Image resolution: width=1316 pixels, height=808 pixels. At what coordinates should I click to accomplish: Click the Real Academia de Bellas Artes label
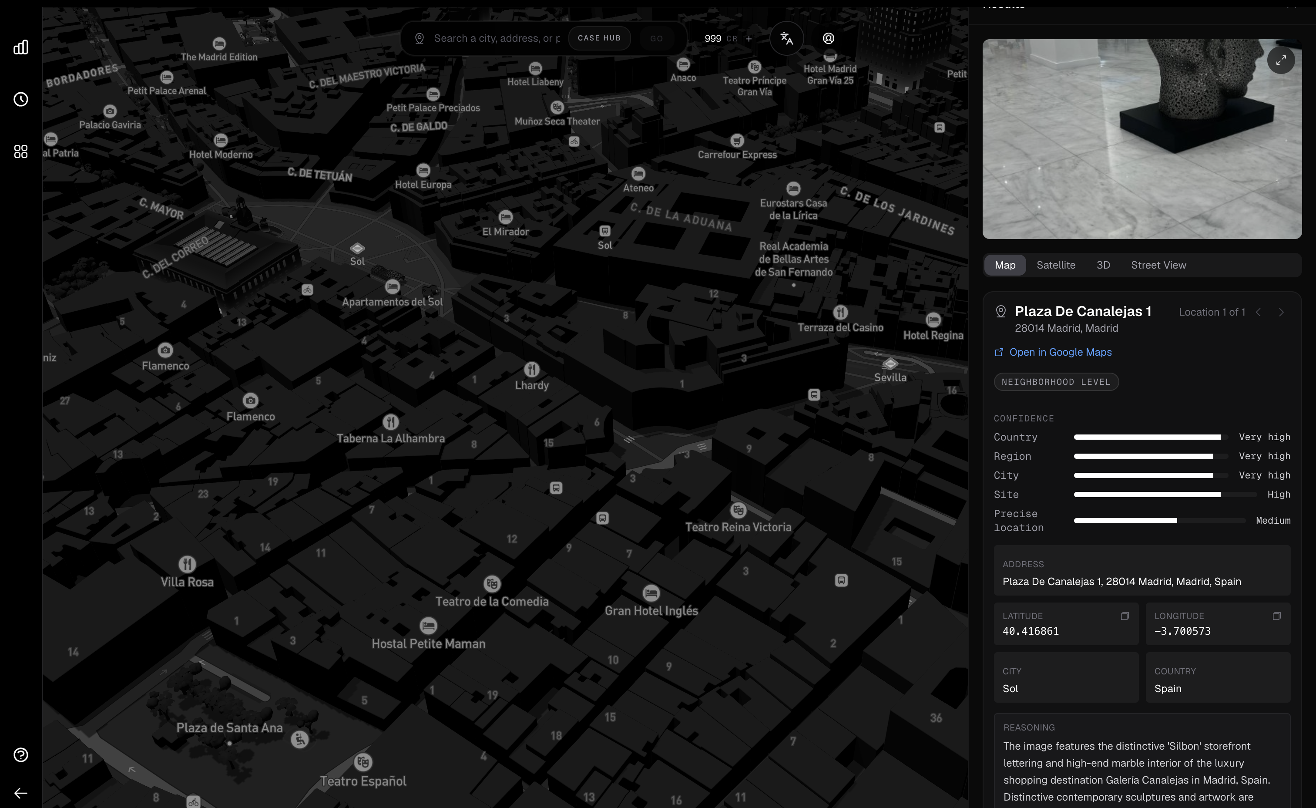[x=793, y=259]
